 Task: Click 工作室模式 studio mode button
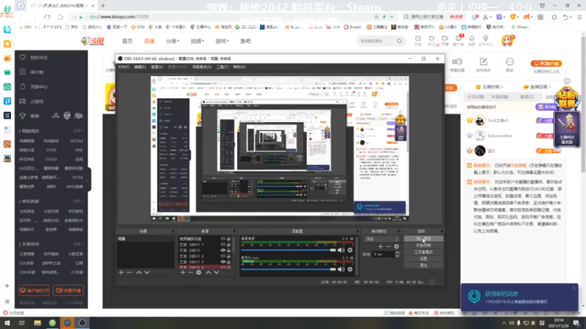[x=423, y=252]
